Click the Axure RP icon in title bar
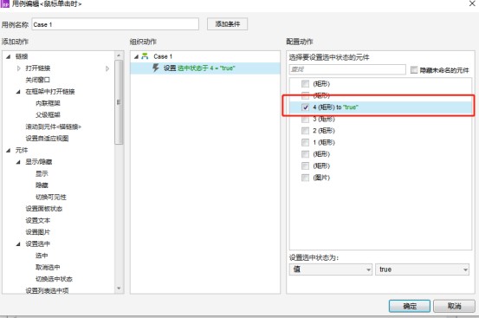Viewport: 479px width, 318px height. click(x=5, y=3)
